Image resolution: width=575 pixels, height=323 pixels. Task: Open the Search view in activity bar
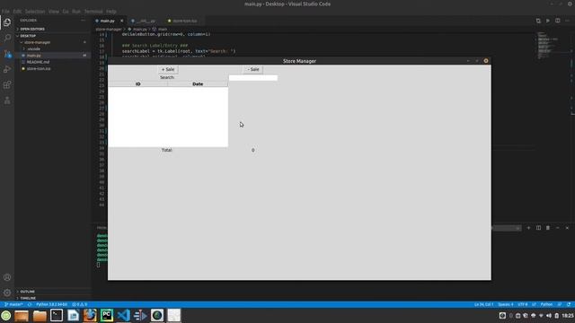pyautogui.click(x=7, y=38)
